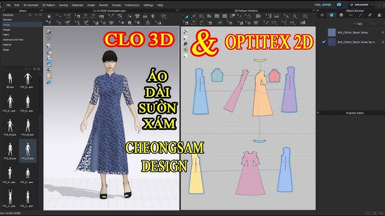Open the Materials menu

pyautogui.click(x=77, y=5)
